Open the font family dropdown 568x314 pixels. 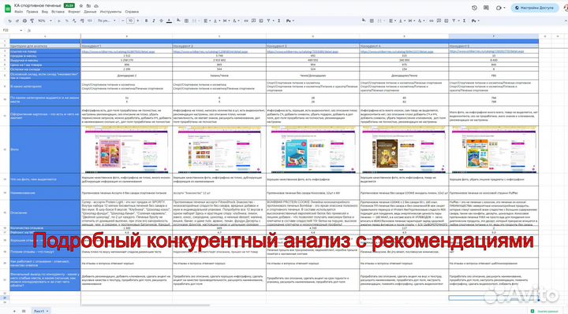(x=106, y=21)
